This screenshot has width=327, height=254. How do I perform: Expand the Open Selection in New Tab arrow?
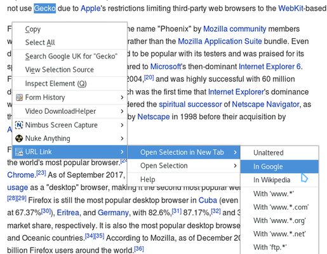(x=235, y=152)
